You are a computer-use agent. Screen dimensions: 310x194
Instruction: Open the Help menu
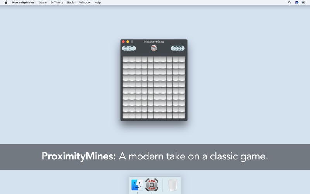tap(98, 3)
